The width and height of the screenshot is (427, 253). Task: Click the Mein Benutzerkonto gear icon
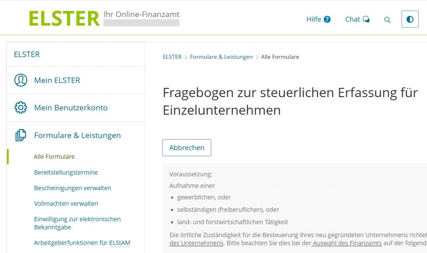coord(20,108)
